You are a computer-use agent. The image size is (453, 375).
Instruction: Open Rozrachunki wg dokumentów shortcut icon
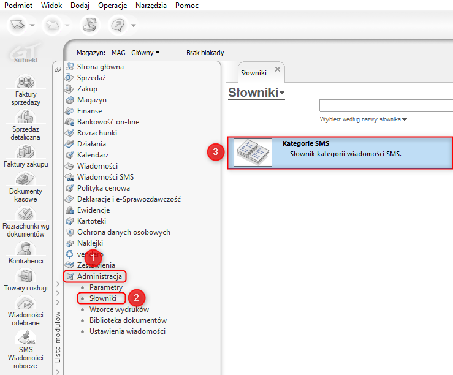pos(25,214)
